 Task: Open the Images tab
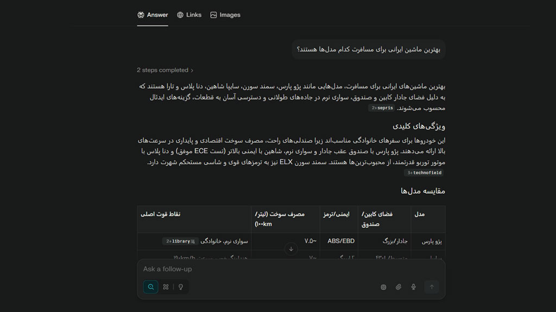(225, 15)
